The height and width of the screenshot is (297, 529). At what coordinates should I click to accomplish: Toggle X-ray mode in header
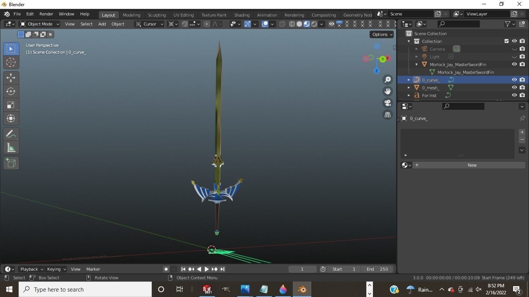point(282,24)
